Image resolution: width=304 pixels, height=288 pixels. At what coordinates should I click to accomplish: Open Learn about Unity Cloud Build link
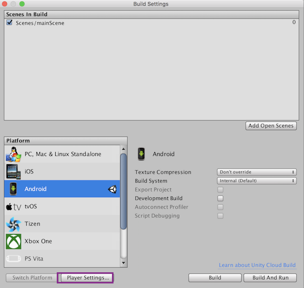tap(257, 265)
